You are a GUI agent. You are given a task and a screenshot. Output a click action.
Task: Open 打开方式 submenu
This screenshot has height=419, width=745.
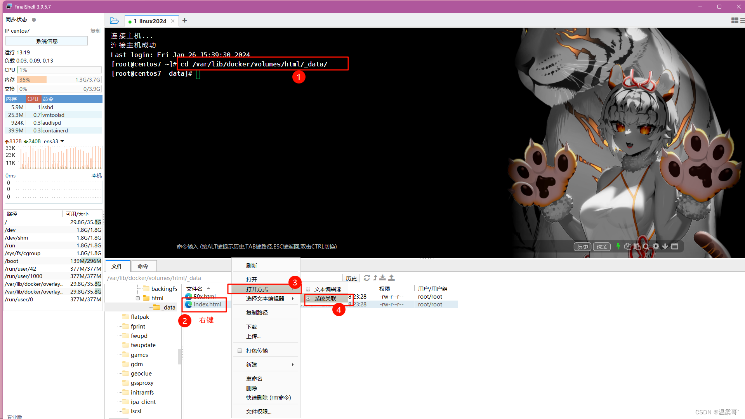266,289
